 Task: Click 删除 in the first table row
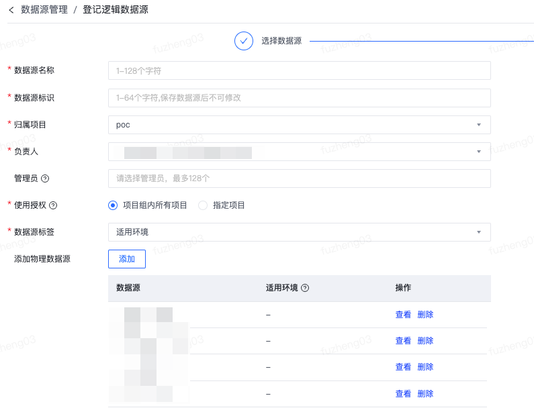(425, 315)
